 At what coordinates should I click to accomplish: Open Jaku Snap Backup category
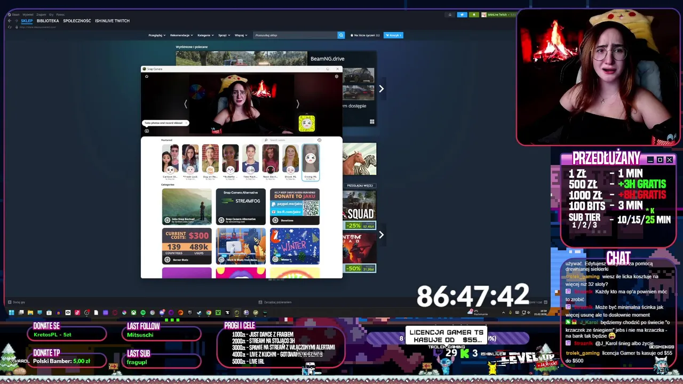tap(187, 206)
